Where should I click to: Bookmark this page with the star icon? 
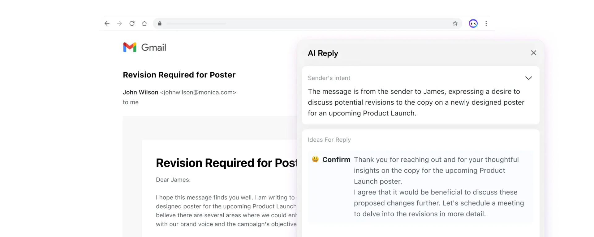[455, 23]
